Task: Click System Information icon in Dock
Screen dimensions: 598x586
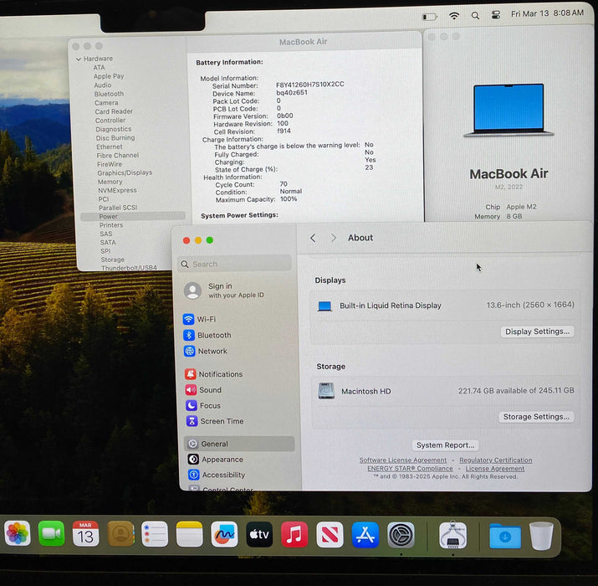Action: coord(452,535)
